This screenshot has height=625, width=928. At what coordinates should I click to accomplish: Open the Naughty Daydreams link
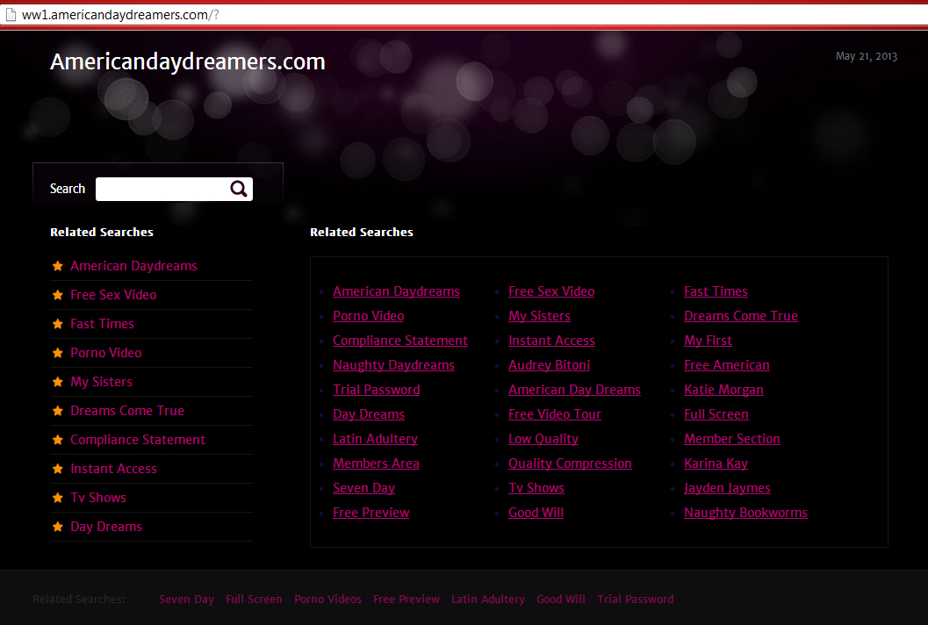coord(393,365)
